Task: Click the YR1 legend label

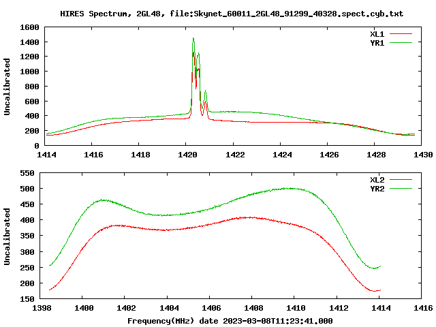Action: 377,43
